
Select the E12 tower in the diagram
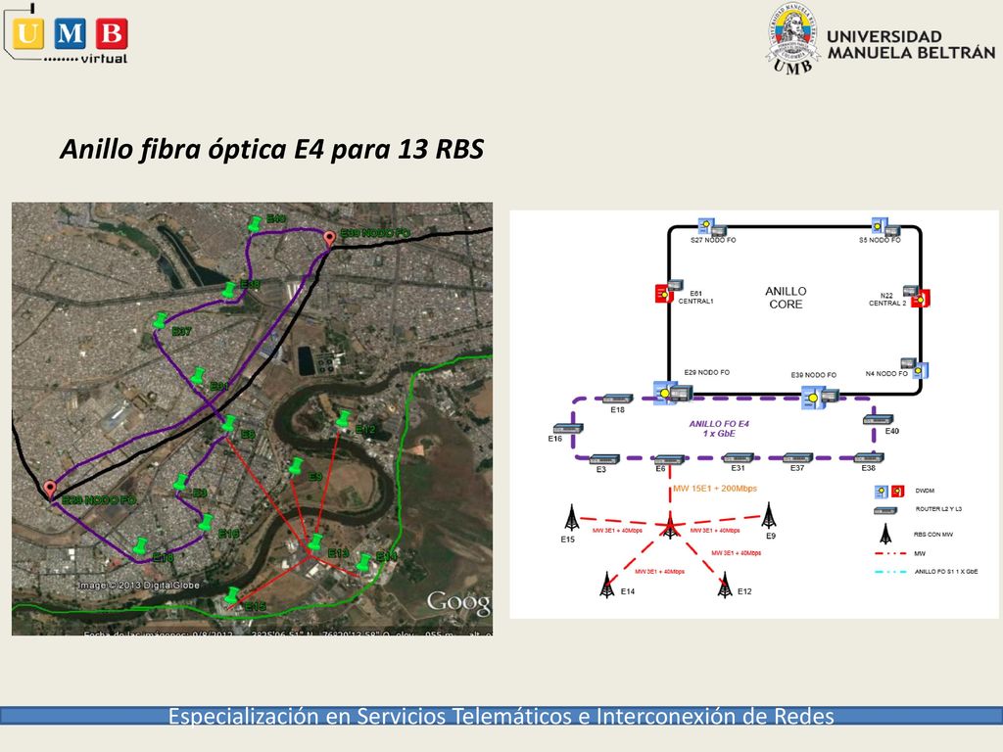click(725, 585)
